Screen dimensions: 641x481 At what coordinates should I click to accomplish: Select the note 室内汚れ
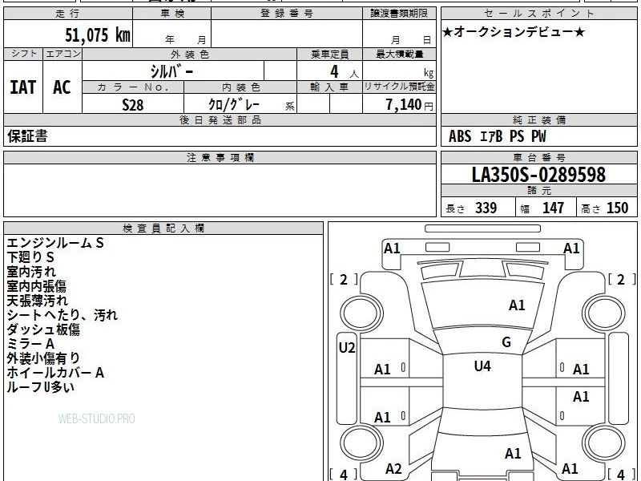pyautogui.click(x=31, y=272)
